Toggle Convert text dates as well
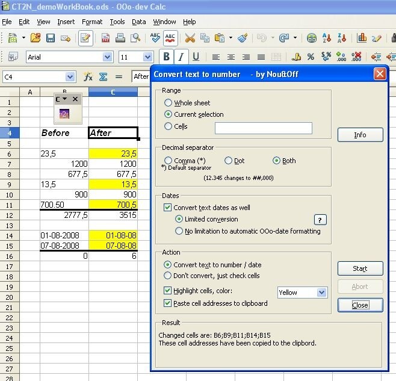 207,208
